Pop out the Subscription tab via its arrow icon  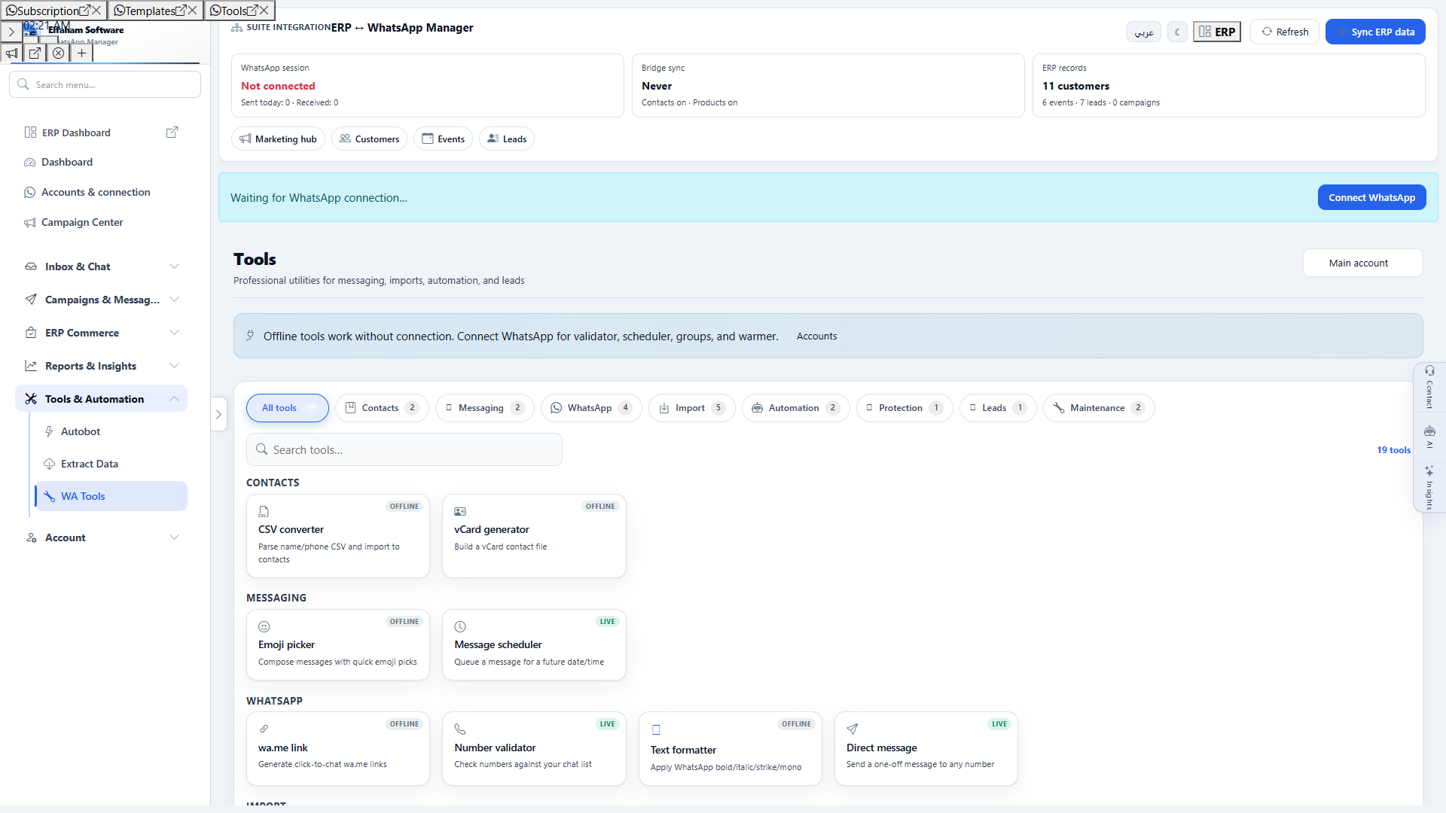coord(84,11)
